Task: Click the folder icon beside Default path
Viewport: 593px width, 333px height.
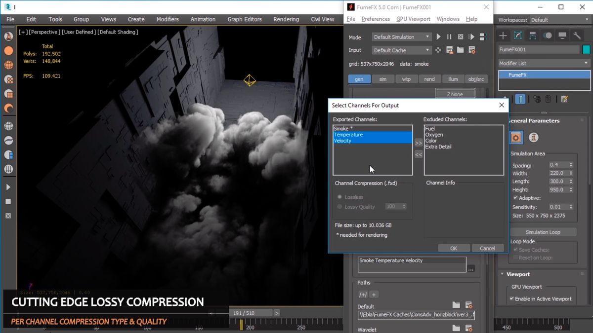Action: click(456, 305)
